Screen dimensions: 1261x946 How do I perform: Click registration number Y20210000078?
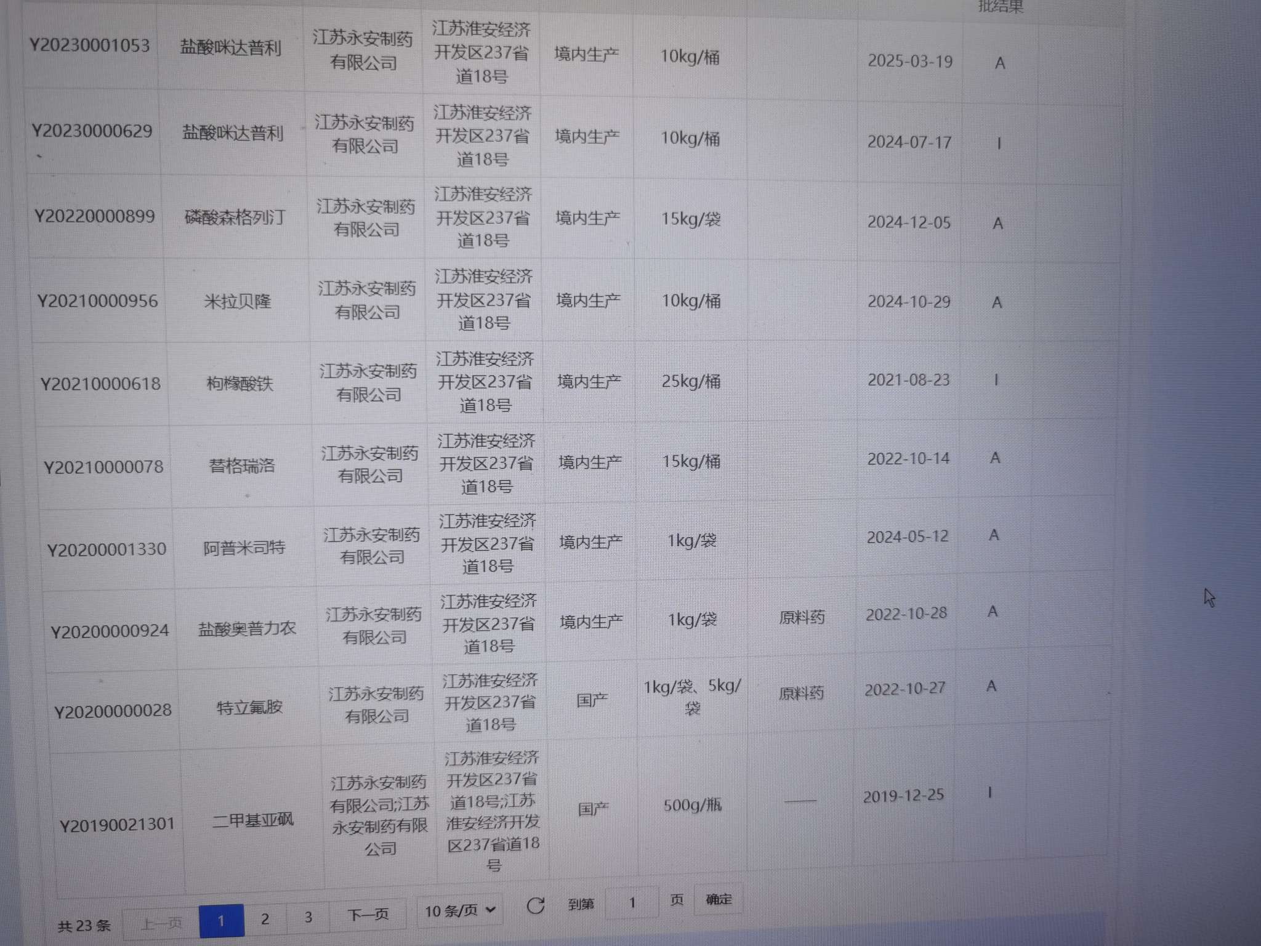tap(103, 467)
